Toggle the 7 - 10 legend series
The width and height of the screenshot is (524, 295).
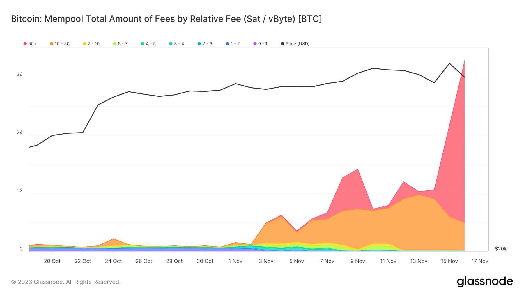pos(91,44)
